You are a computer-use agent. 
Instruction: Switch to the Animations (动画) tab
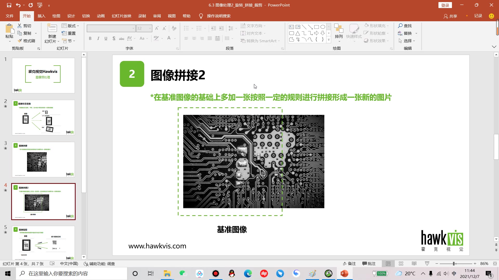coord(101,16)
